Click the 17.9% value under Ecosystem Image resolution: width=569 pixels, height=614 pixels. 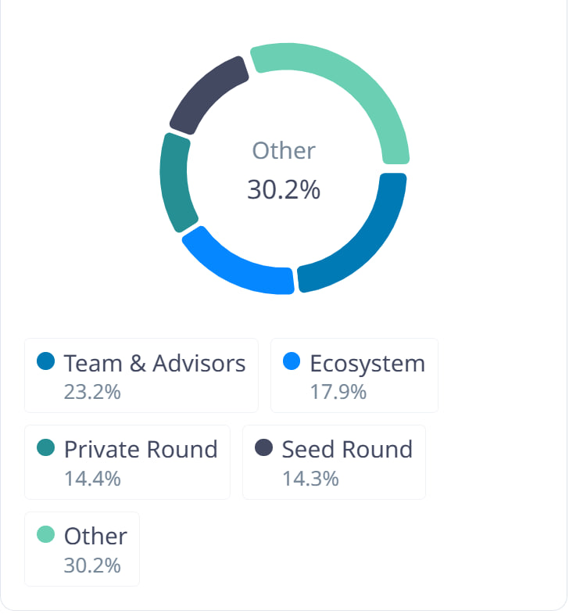(338, 392)
